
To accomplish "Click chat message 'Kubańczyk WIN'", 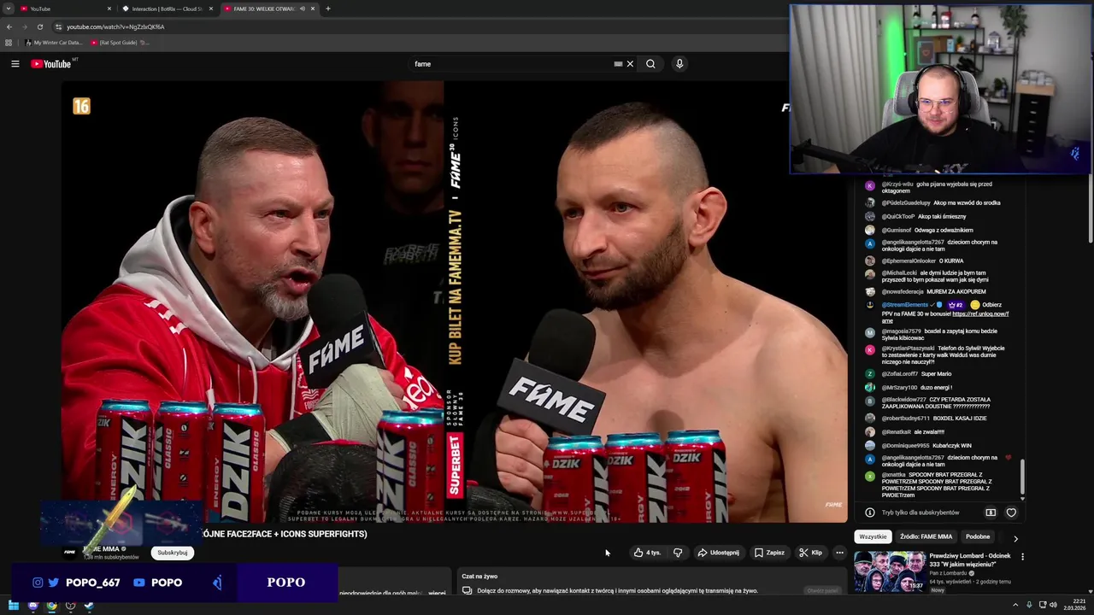I will pyautogui.click(x=952, y=446).
